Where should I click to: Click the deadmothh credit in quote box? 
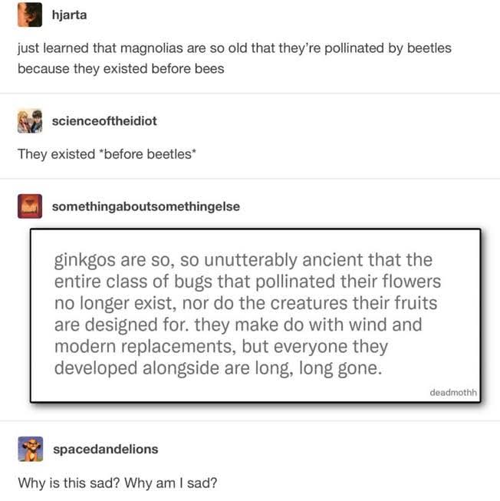pyautogui.click(x=453, y=392)
